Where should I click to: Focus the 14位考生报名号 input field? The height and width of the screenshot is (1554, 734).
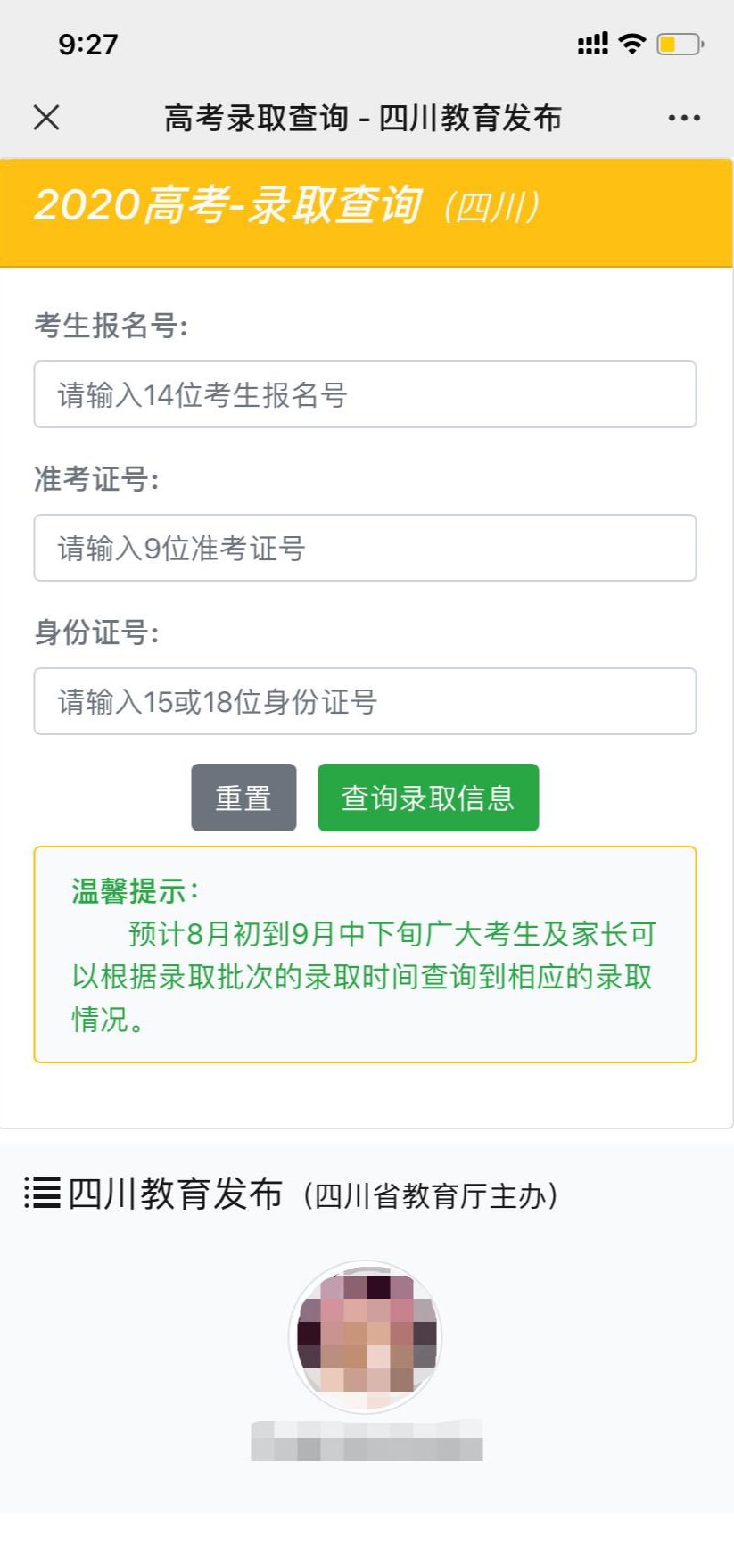(x=365, y=394)
